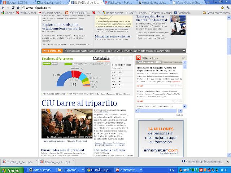Click the address bar showing www.elpais.com
231x173 pixels.
pyautogui.click(x=121, y=8)
